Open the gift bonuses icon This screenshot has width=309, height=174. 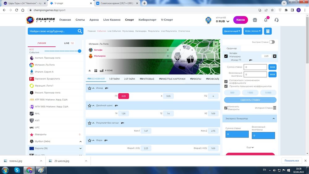[x=255, y=20]
